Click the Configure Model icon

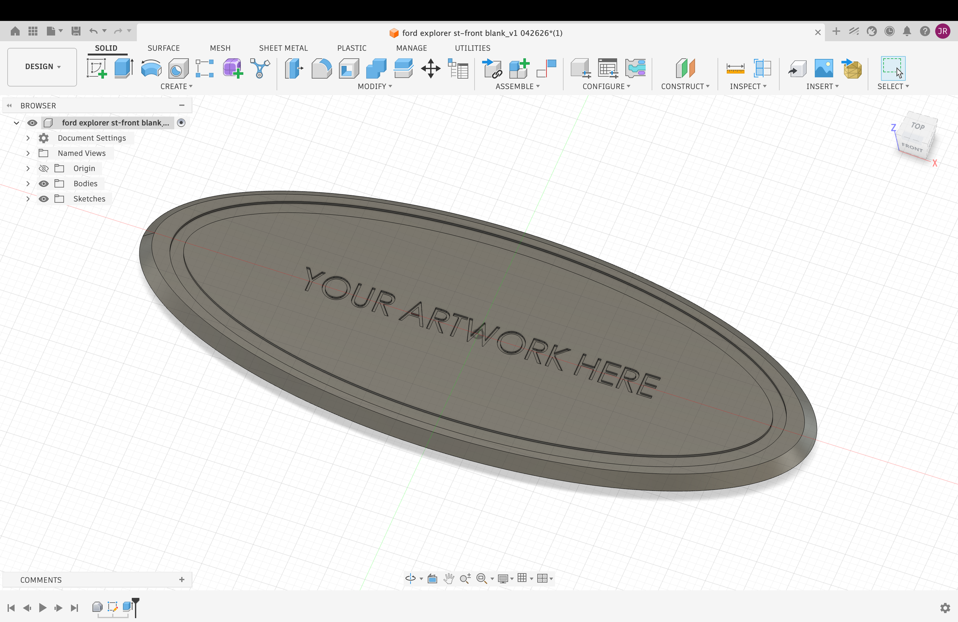tap(581, 68)
